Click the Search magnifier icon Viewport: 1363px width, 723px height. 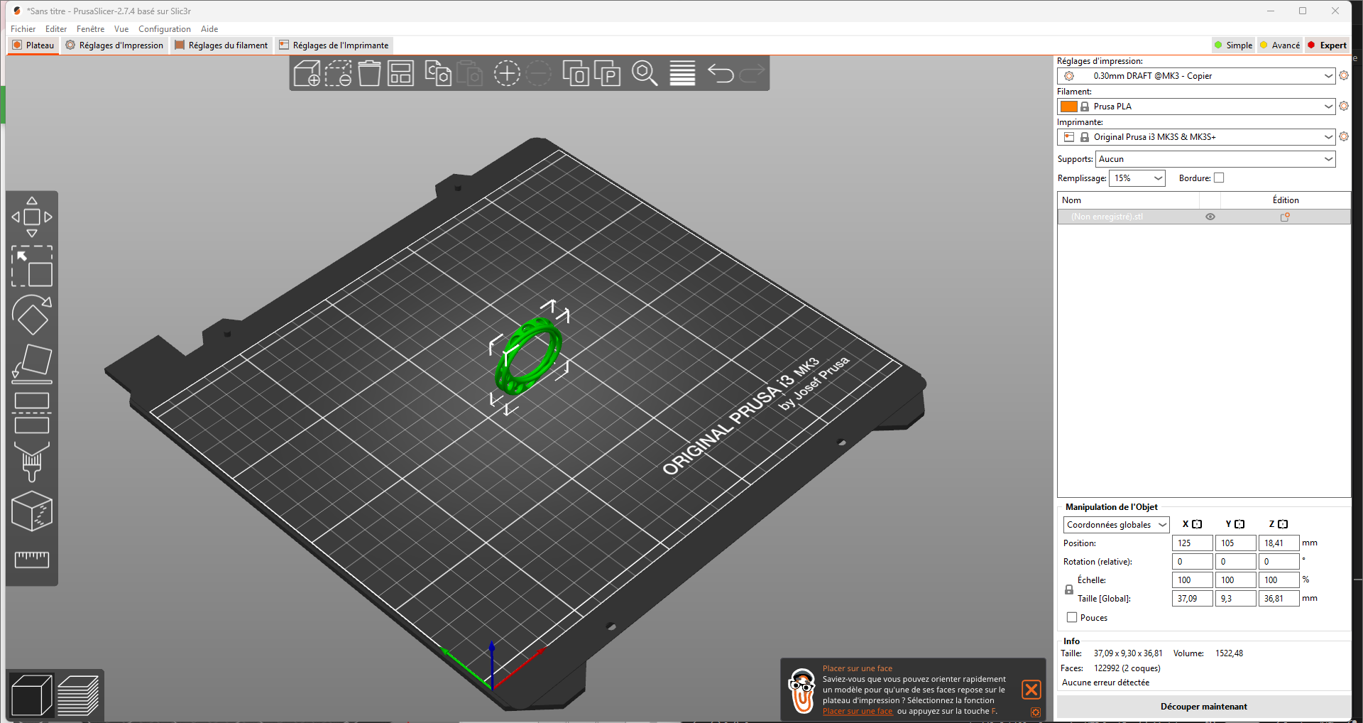point(645,73)
